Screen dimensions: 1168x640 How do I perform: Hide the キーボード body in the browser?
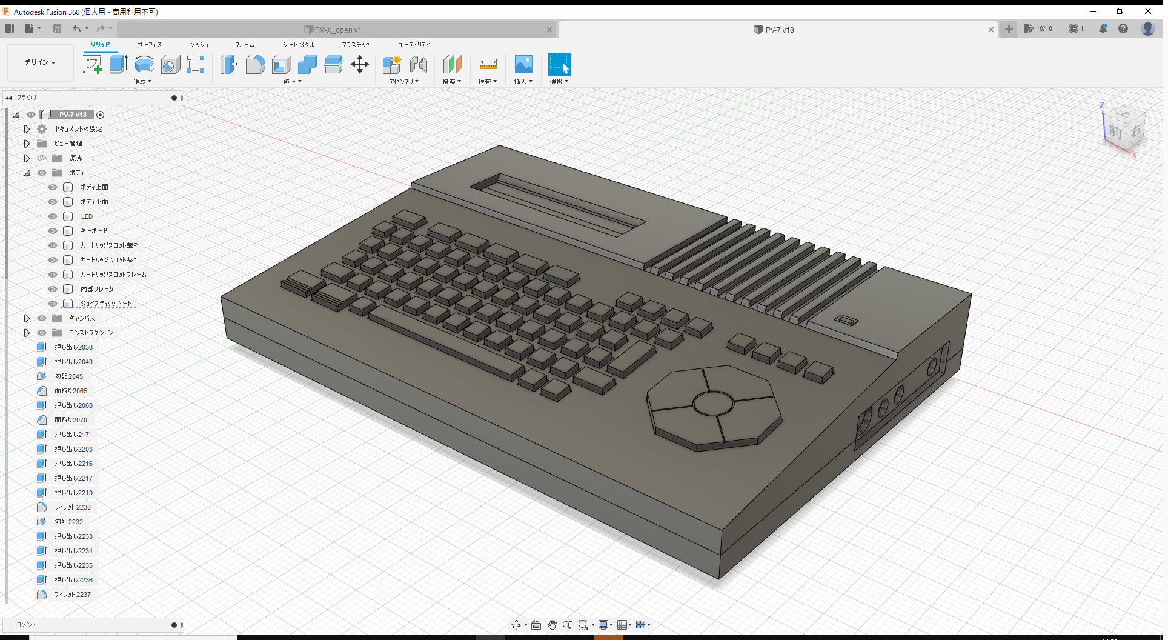point(52,231)
